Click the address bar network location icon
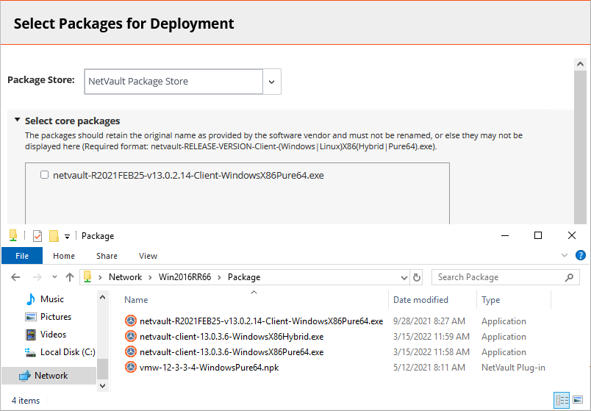 (87, 276)
